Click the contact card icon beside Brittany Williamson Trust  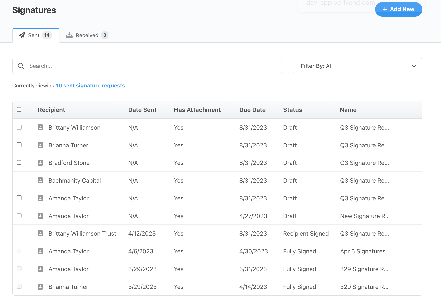click(40, 233)
